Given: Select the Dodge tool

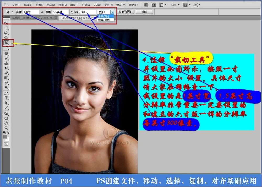Looking at the screenshot, I should click(6, 87).
